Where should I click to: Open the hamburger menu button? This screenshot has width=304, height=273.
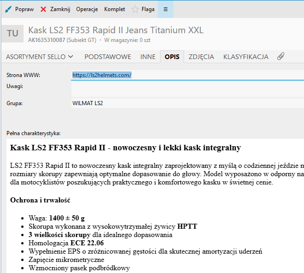pos(165,9)
